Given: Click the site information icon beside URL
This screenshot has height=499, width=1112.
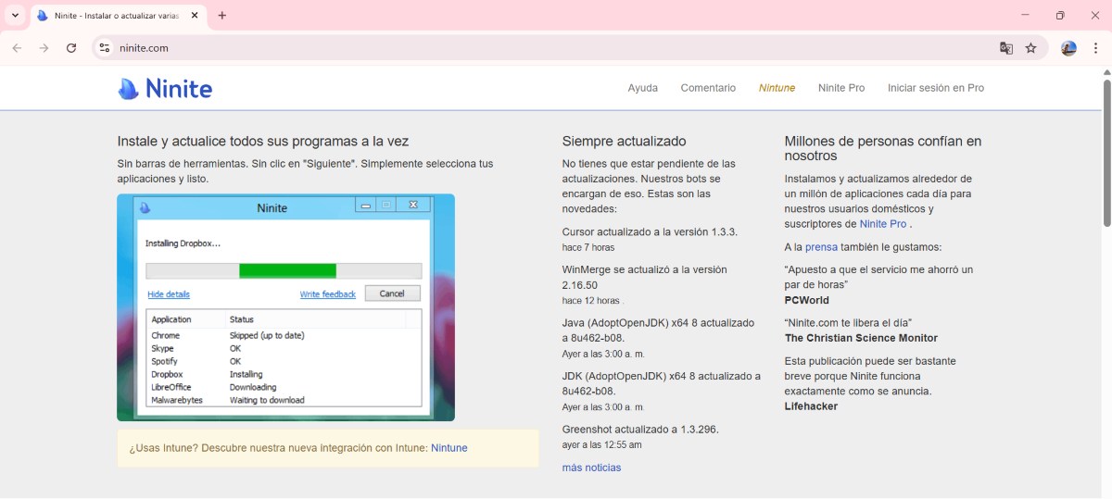Looking at the screenshot, I should click(x=105, y=48).
